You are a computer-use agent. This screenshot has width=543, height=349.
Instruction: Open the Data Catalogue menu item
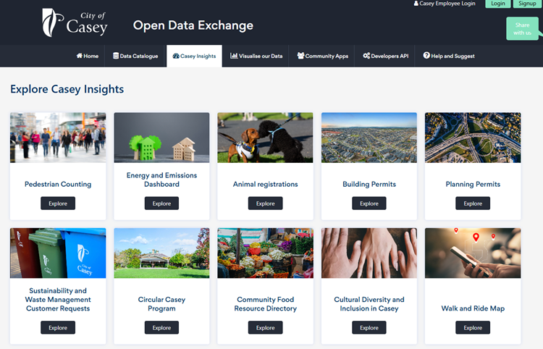[135, 56]
